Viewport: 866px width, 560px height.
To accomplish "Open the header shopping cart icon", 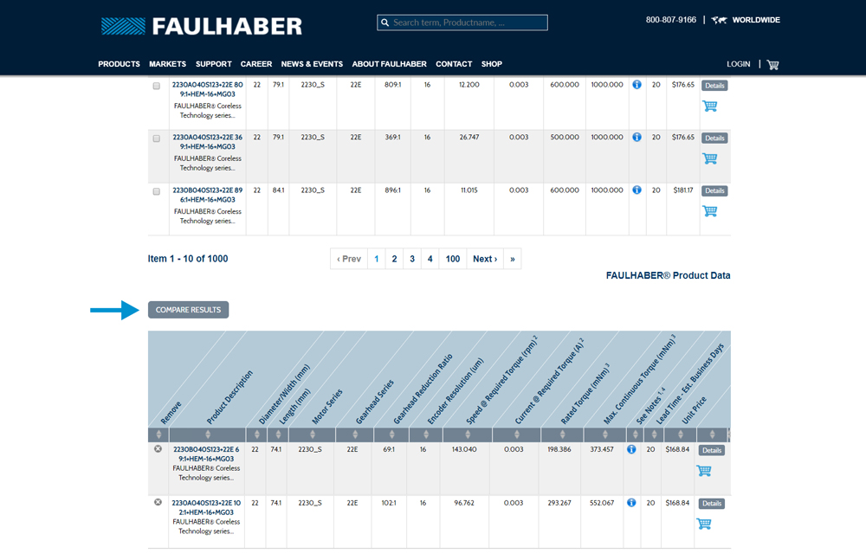I will click(x=772, y=65).
